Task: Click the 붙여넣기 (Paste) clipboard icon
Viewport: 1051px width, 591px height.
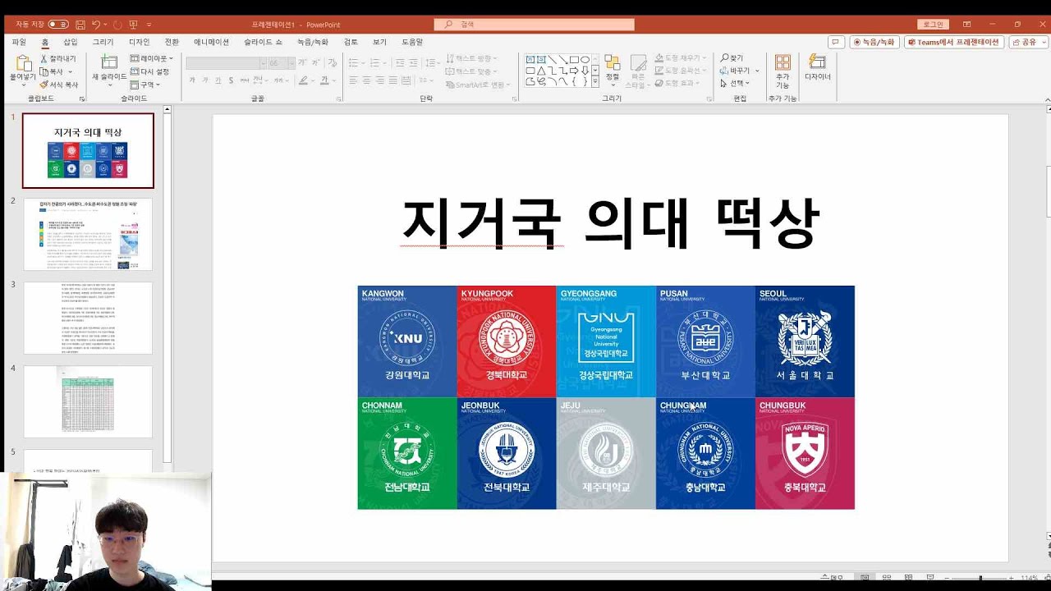Action: [x=23, y=63]
